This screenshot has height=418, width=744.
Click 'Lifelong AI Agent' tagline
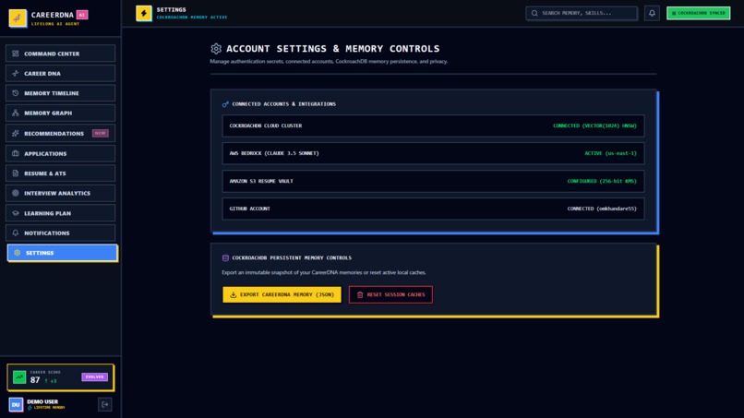coord(55,24)
